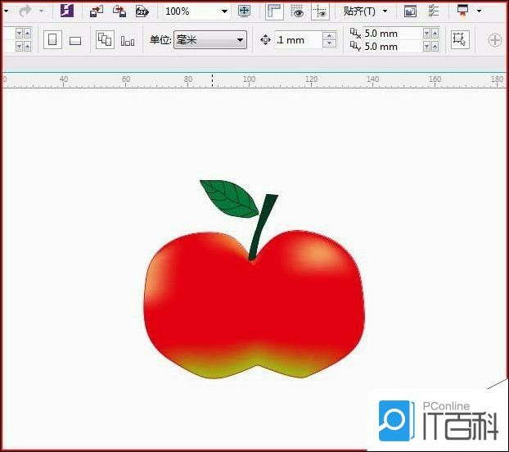The height and width of the screenshot is (452, 509).
Task: Click the duplicate X offset 5.0 mm field
Action: 392,34
